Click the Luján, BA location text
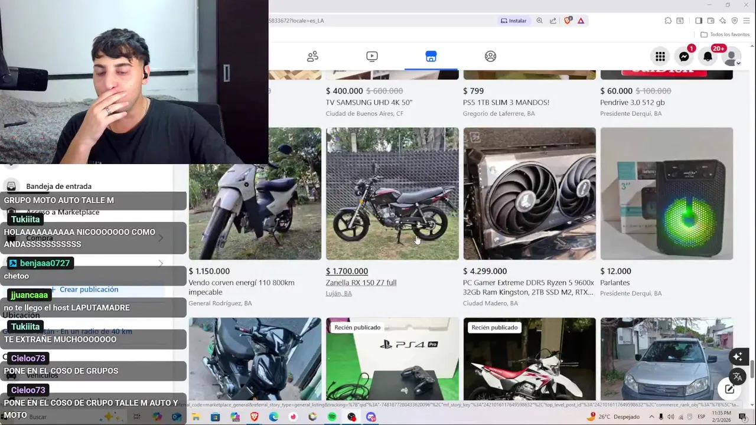Screen dimensions: 756x425 coord(339,293)
